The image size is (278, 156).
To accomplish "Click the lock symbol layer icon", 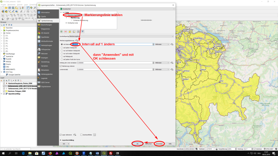I will [69, 32].
